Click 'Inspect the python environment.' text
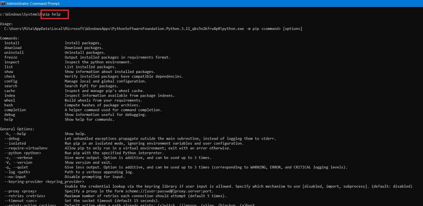Image resolution: width=423 pixels, height=206 pixels. [x=98, y=62]
